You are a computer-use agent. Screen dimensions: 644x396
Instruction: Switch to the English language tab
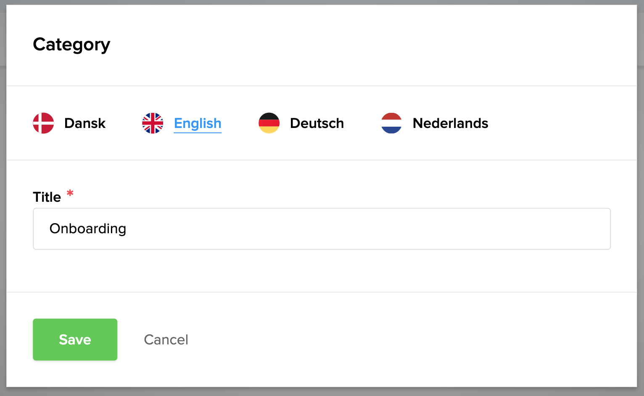pyautogui.click(x=198, y=123)
